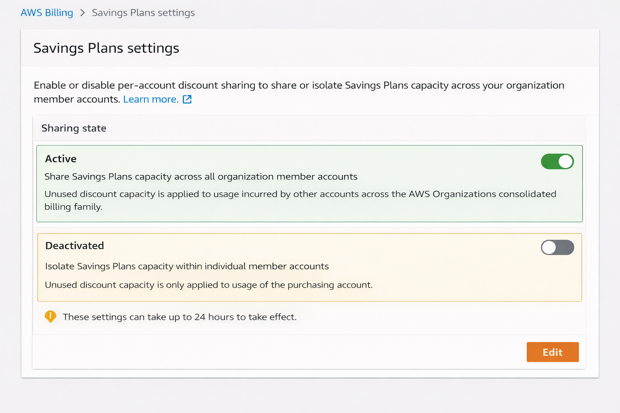Click the yellow warning icon
Viewport: 620px width, 413px height.
click(x=50, y=317)
